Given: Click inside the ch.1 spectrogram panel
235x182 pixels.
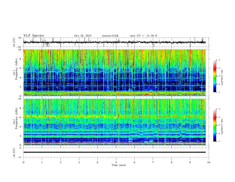Looking at the screenshot, I should (115, 73).
